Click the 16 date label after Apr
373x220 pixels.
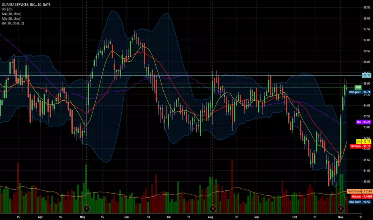pyautogui.click(x=60, y=217)
